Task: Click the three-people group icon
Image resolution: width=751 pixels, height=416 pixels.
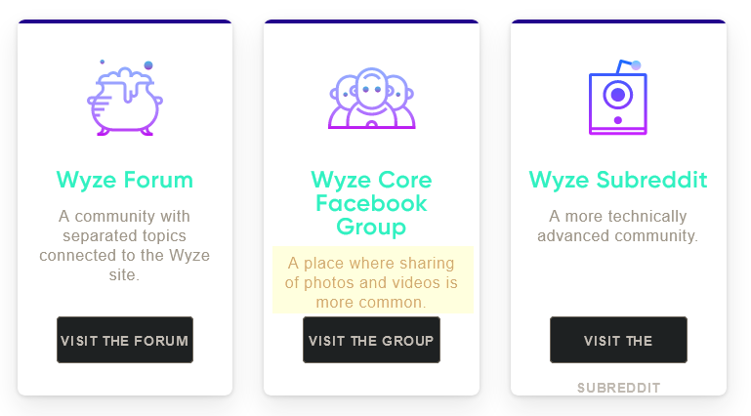Action: (x=371, y=99)
